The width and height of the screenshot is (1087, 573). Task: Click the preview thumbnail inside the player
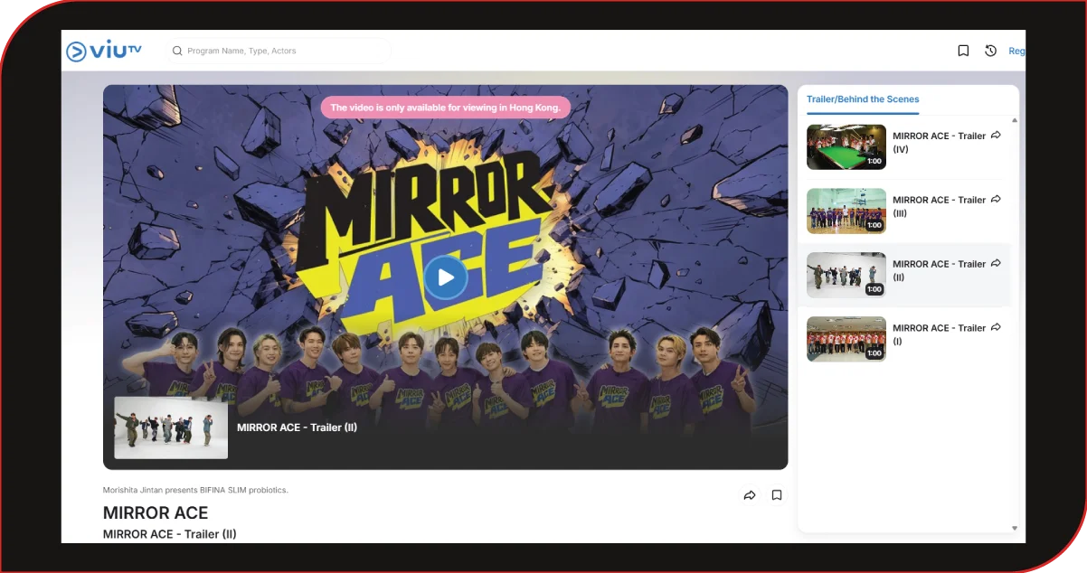[x=171, y=427]
